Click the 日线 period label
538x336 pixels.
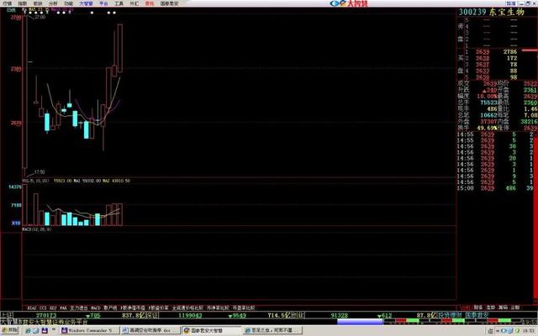coord(11,10)
